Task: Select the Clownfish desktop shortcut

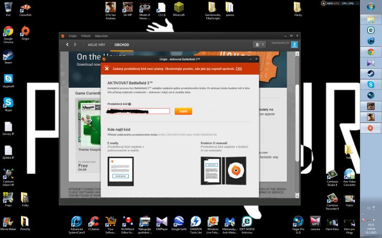Action: [x=25, y=9]
